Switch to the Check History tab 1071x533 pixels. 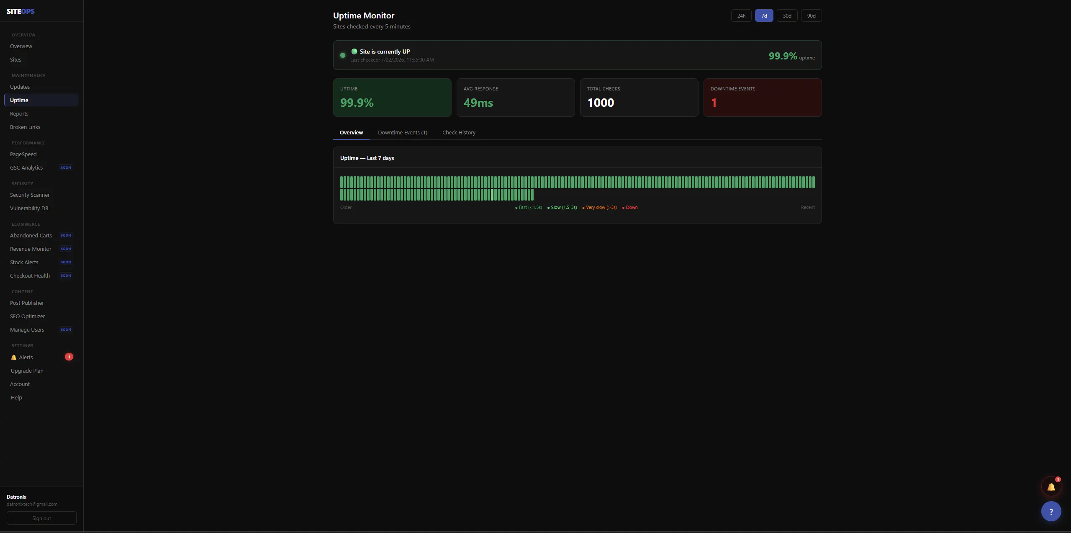pos(459,132)
